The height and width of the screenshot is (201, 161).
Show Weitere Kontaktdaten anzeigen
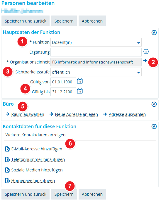[x=35, y=135]
